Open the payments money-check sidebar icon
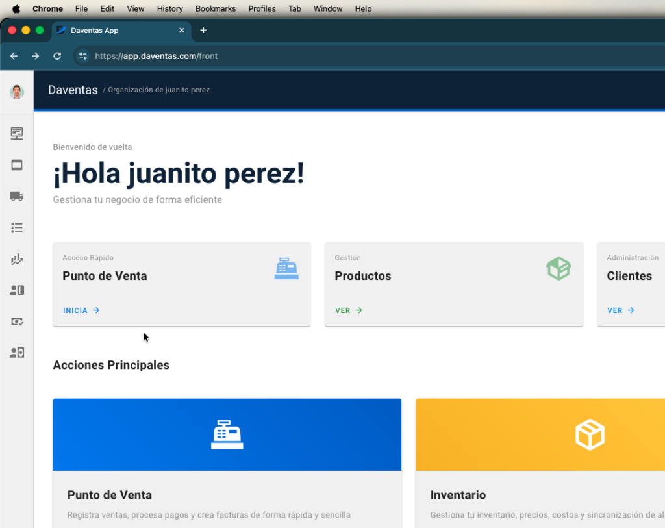Image resolution: width=665 pixels, height=528 pixels. click(x=17, y=321)
